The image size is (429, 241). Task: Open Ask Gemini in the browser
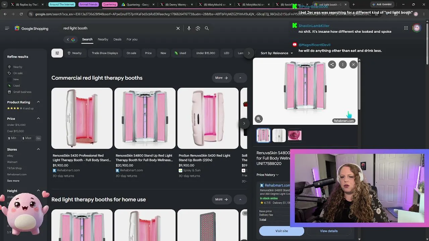(x=381, y=5)
